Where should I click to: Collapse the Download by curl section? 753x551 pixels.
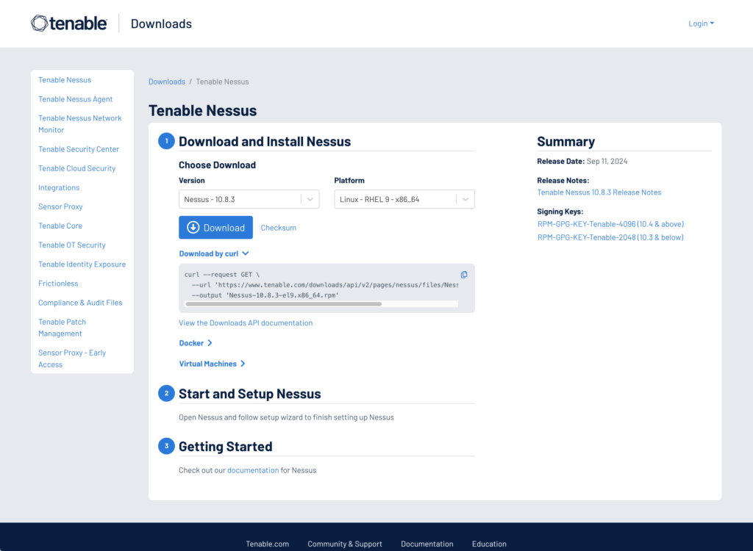pos(214,253)
